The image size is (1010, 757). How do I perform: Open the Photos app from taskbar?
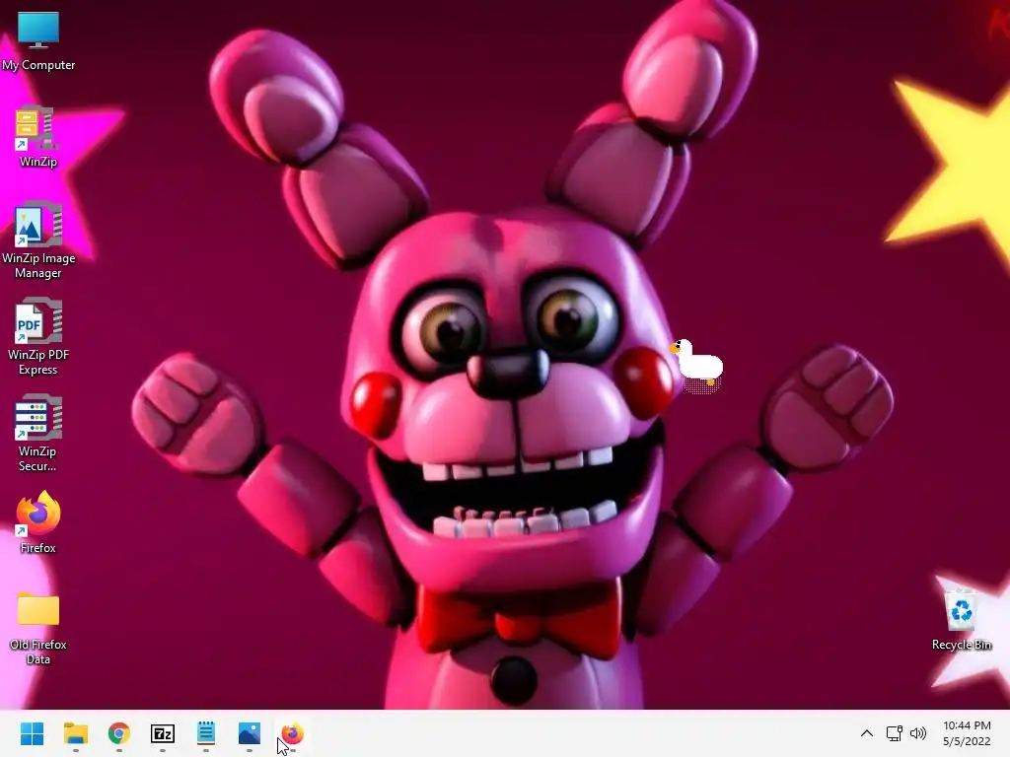[x=250, y=733]
